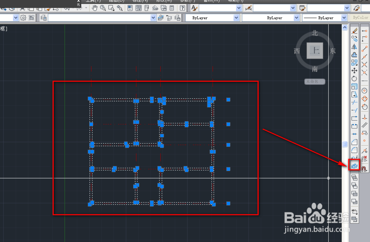Select the Extend tool
Viewport: 370px width, 242px height.
[354, 110]
